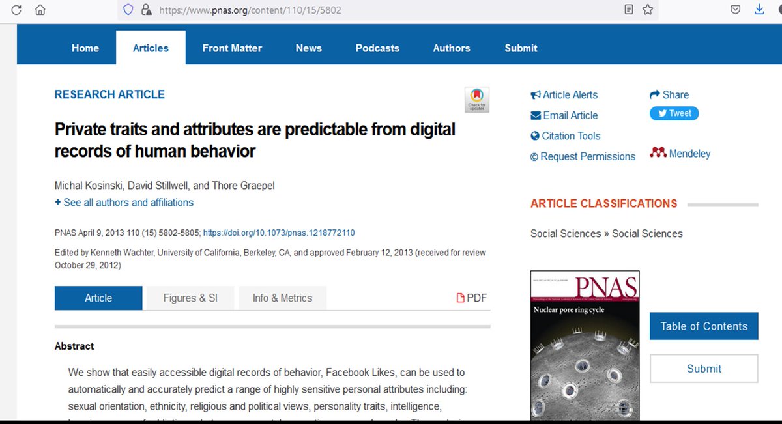Open the PNAS journal cover thumbnail

coord(585,345)
